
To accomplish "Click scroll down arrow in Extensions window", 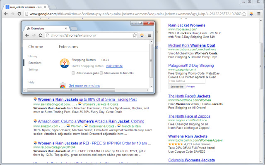I will tap(151, 86).
